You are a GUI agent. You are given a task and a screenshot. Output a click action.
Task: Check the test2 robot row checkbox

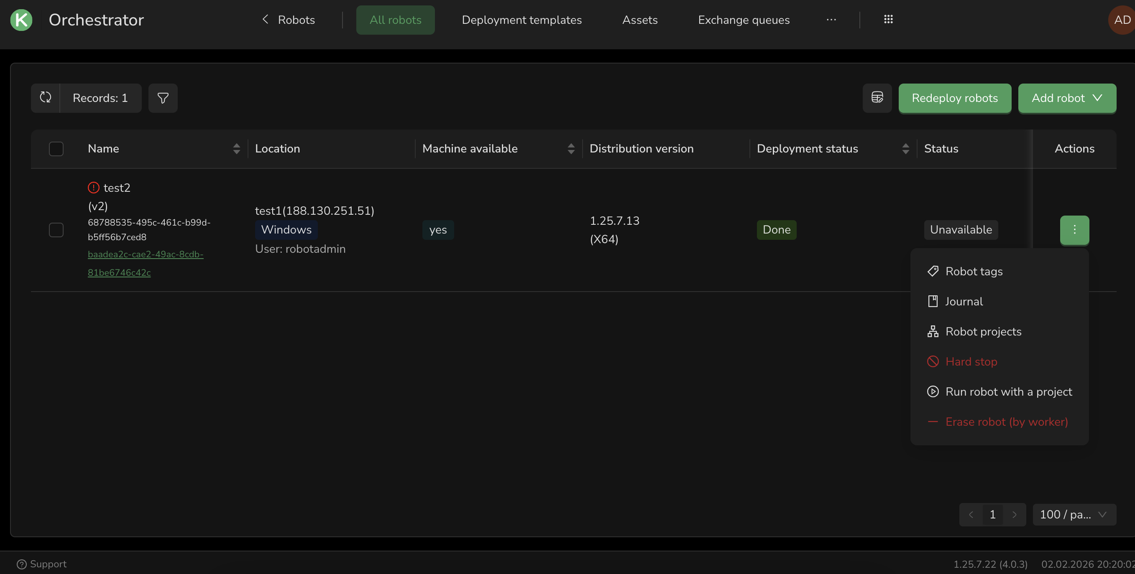pos(56,230)
